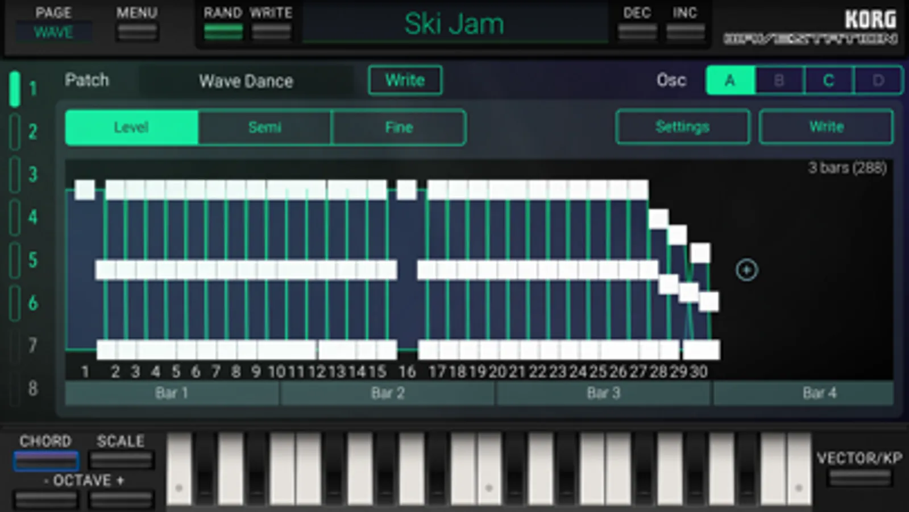Image resolution: width=909 pixels, height=512 pixels.
Task: Open the Ski Jam performance name selector
Action: pos(454,24)
